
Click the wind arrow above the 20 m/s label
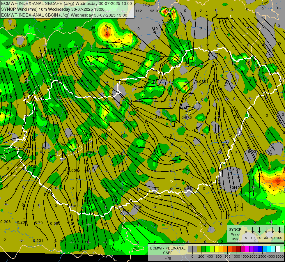(259, 230)
